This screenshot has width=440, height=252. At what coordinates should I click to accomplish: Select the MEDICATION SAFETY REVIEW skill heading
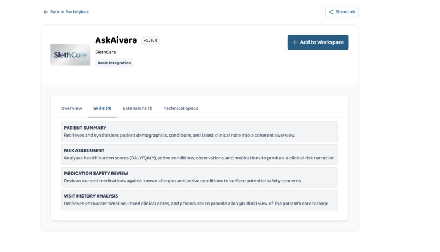coord(96,174)
